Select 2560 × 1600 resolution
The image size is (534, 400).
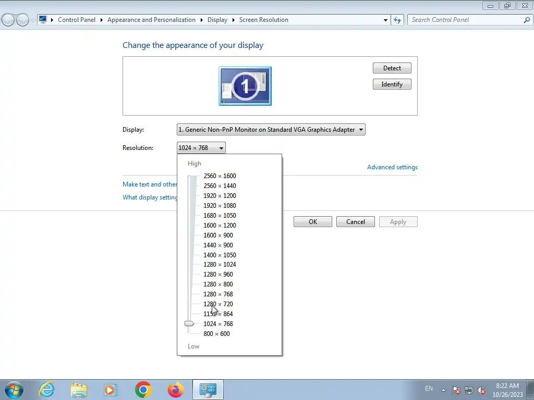pyautogui.click(x=220, y=176)
